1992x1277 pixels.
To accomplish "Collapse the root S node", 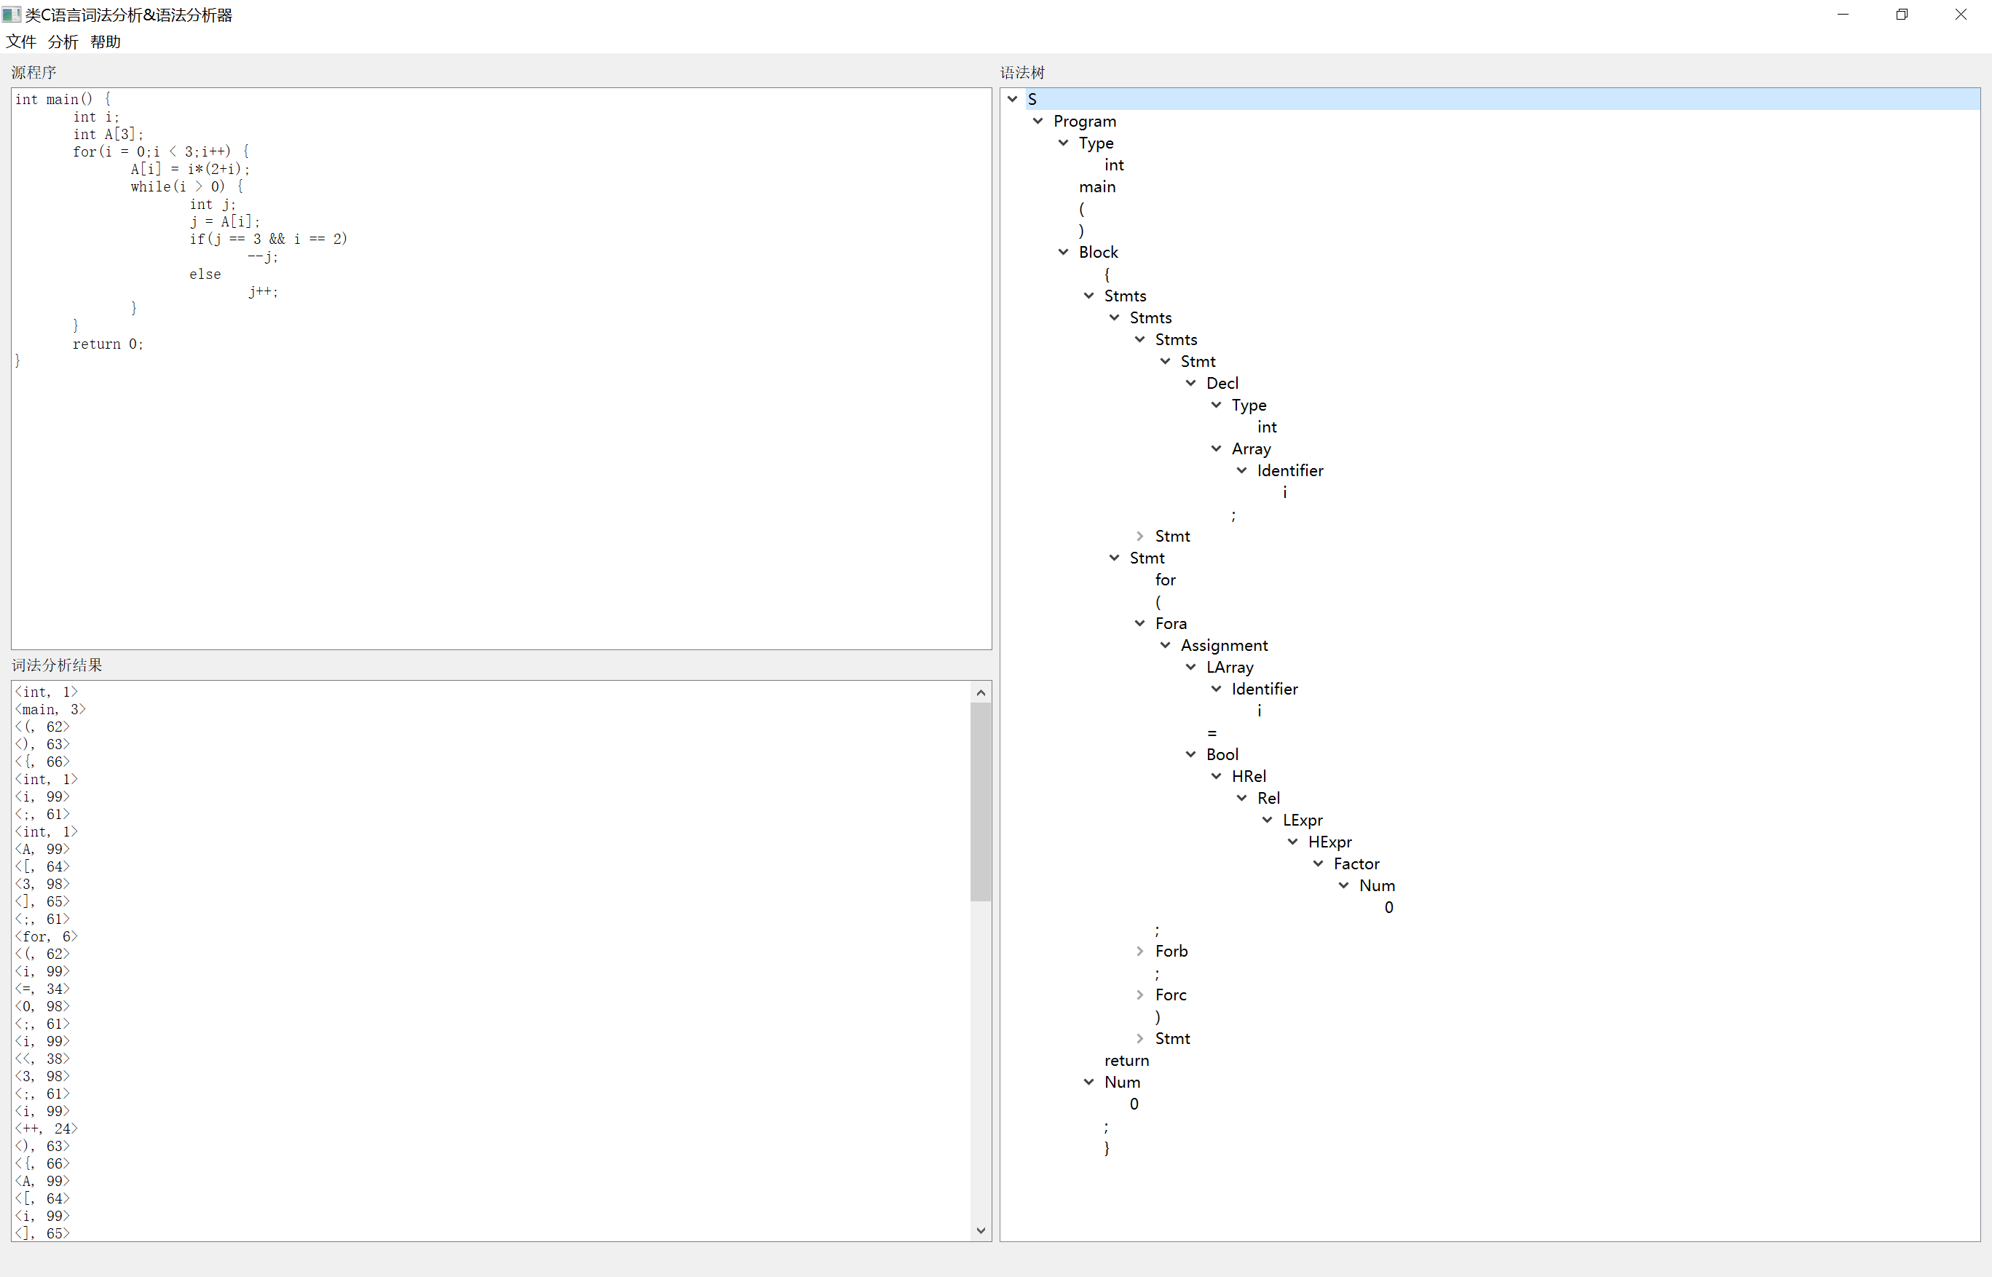I will pos(1013,99).
